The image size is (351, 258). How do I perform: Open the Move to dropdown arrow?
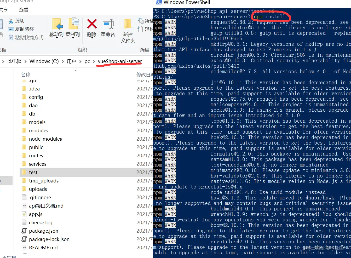point(57,38)
